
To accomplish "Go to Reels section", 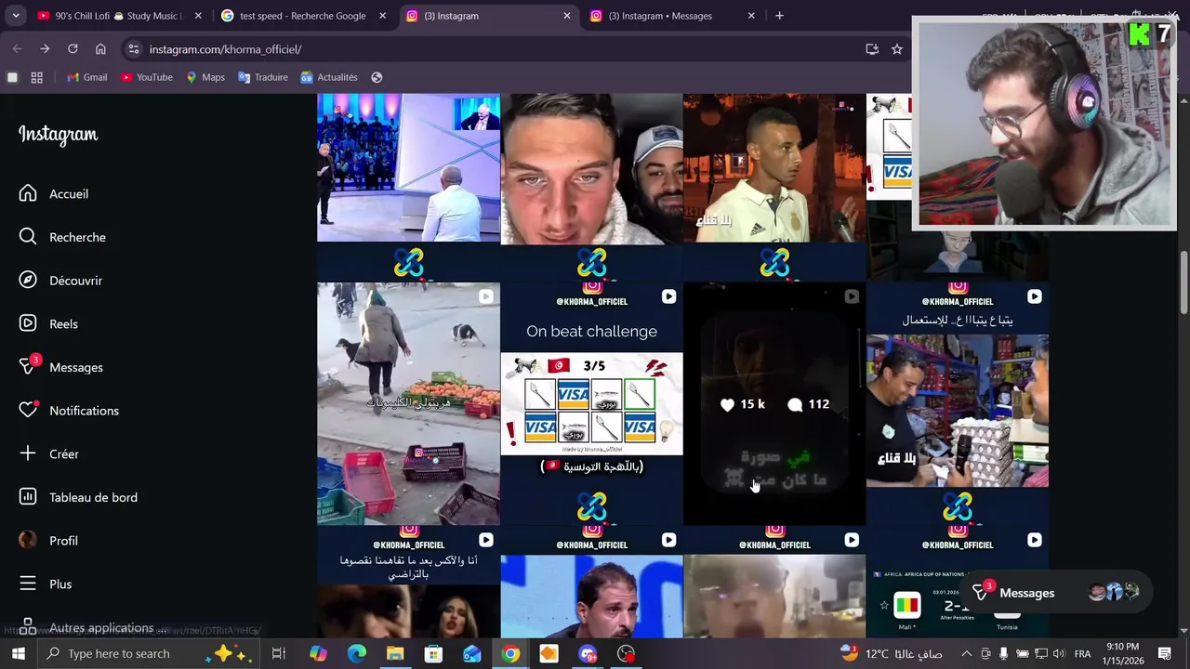I will (48, 323).
